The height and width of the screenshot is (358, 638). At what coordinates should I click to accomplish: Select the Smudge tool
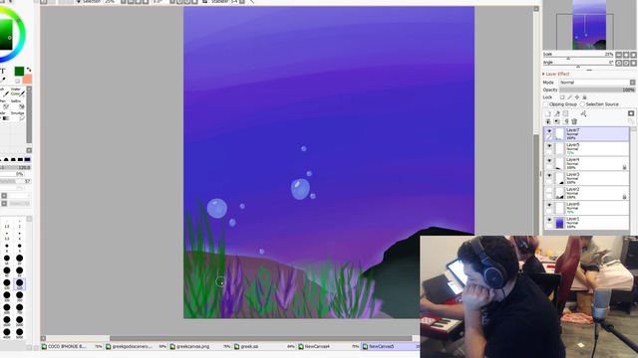click(x=18, y=115)
